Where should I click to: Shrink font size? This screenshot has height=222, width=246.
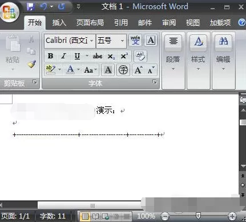coord(151,70)
